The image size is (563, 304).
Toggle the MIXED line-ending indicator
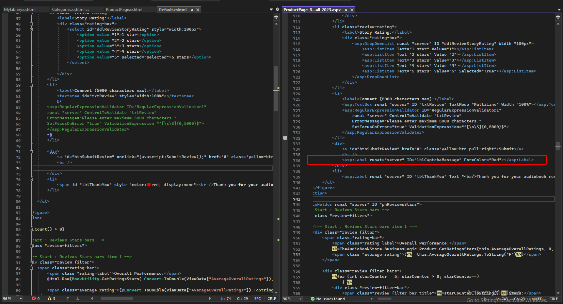coord(537,299)
